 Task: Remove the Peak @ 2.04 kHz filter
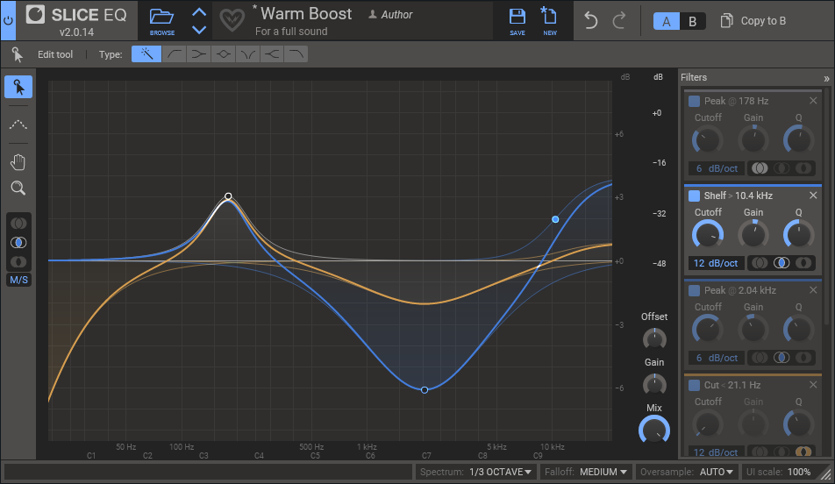tap(813, 290)
